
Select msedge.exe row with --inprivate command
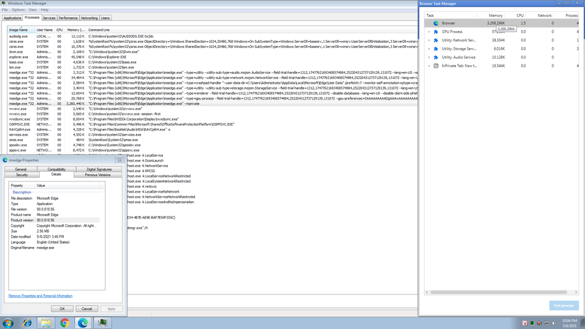coord(213,104)
